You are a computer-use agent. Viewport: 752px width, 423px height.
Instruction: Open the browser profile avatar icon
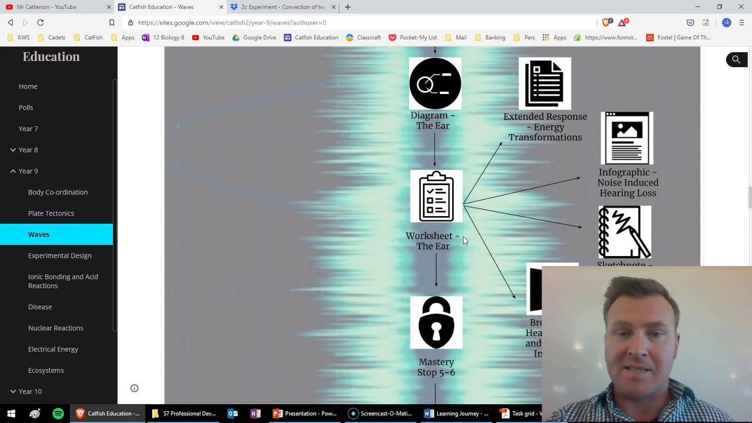(727, 22)
